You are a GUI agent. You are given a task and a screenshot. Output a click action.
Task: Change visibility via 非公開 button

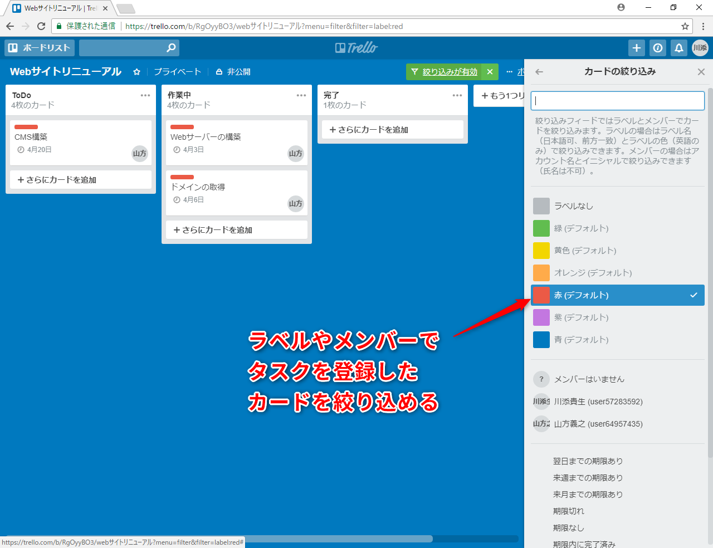click(233, 72)
